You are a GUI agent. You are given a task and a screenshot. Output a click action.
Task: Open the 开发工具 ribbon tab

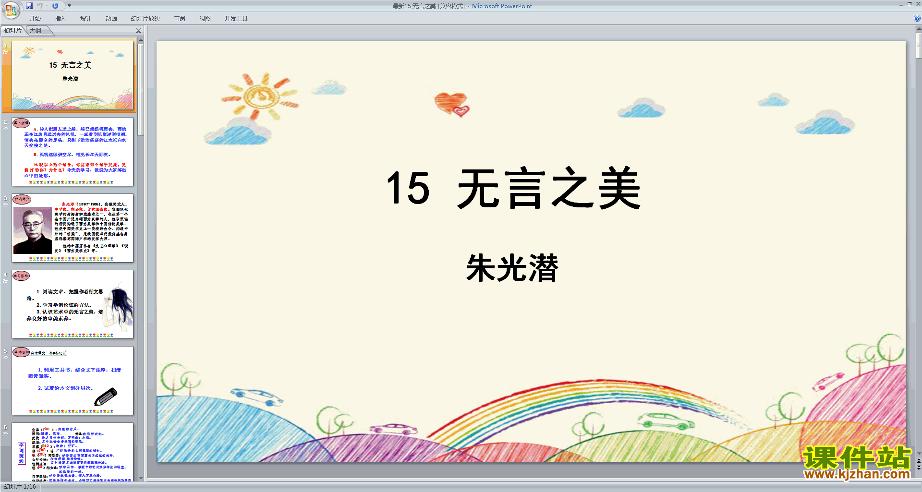coord(236,19)
